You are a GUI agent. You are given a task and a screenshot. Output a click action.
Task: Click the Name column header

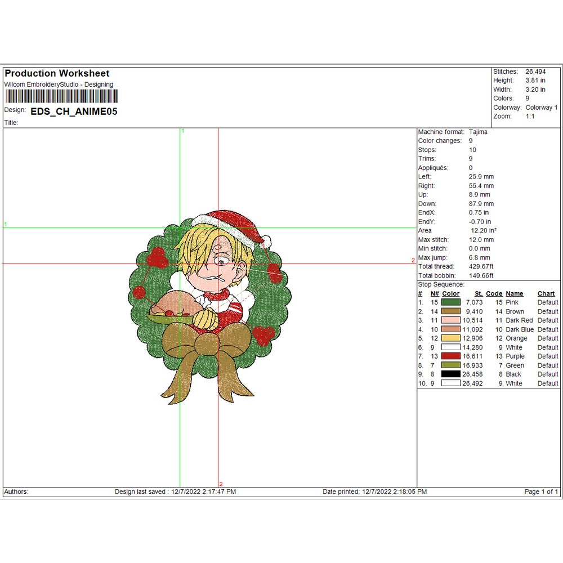pos(514,293)
